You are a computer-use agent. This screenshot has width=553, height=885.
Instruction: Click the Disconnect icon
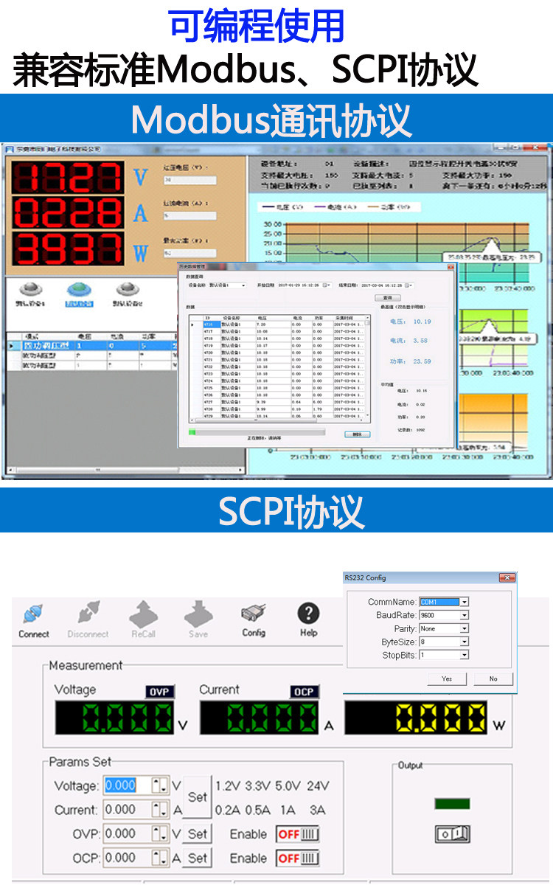point(88,614)
